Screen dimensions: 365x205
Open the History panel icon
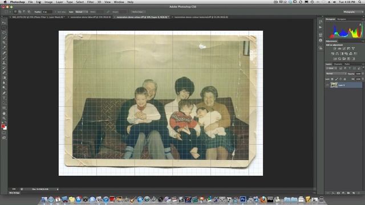coord(321,22)
